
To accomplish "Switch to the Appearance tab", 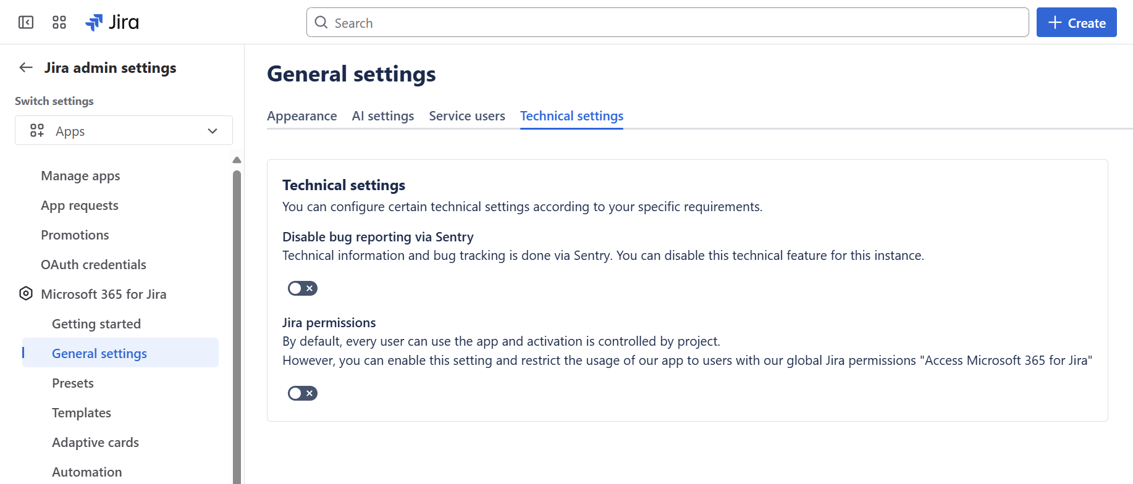I will (301, 116).
